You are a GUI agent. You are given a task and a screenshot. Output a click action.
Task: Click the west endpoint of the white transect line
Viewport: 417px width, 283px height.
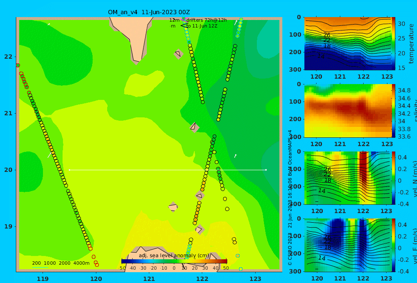69,170
